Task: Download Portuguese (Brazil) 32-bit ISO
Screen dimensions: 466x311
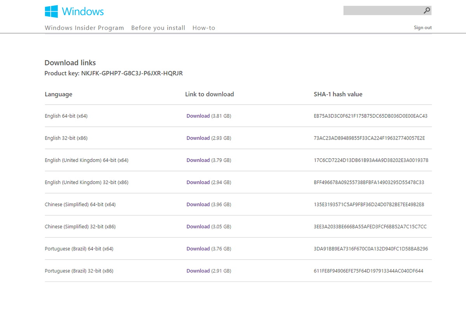Action: pyautogui.click(x=198, y=271)
